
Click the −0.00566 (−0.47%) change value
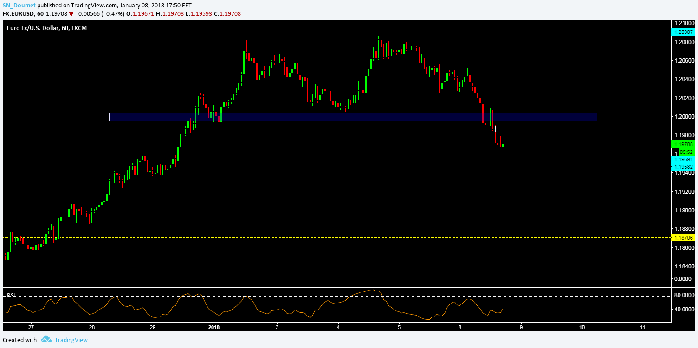click(x=99, y=13)
